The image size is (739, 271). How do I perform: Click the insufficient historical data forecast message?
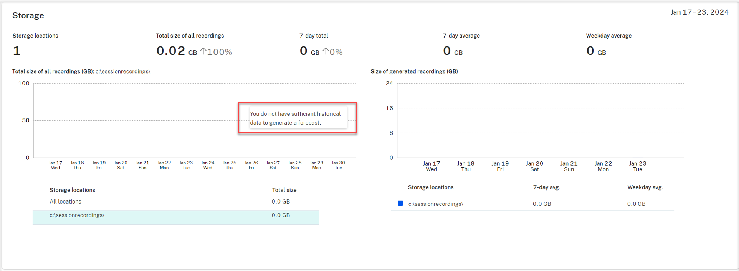click(295, 118)
